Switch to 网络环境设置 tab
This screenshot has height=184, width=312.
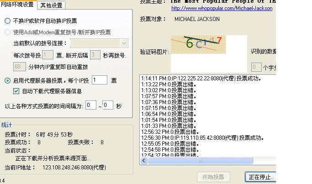17,5
